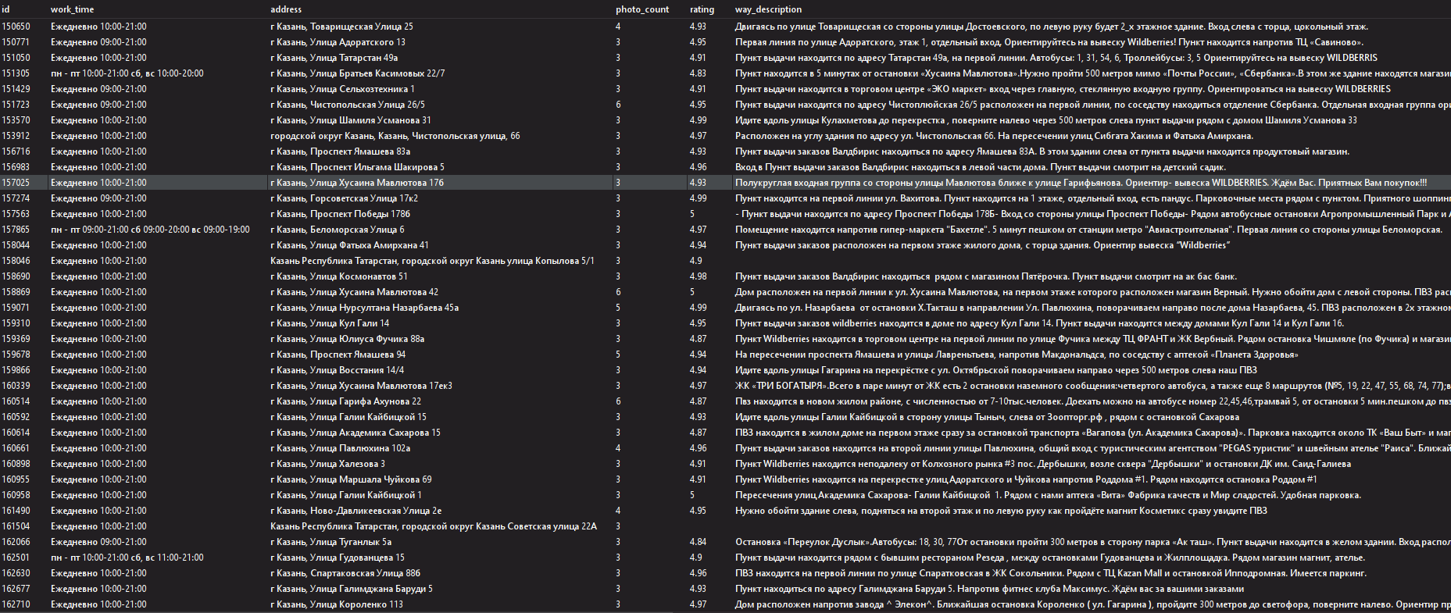
Task: Select work_time 'пн - пт 10:00-21:00 сб, вс 10:00-20:00'
Action: pyautogui.click(x=127, y=73)
